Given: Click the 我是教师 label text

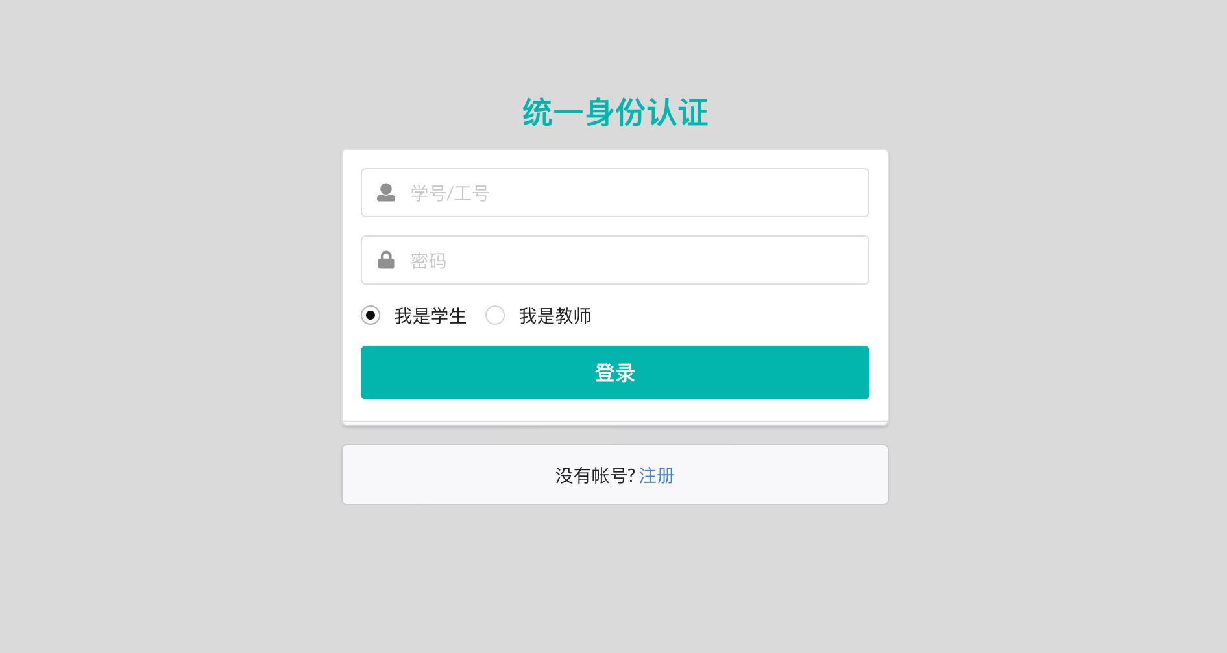Looking at the screenshot, I should coord(555,316).
